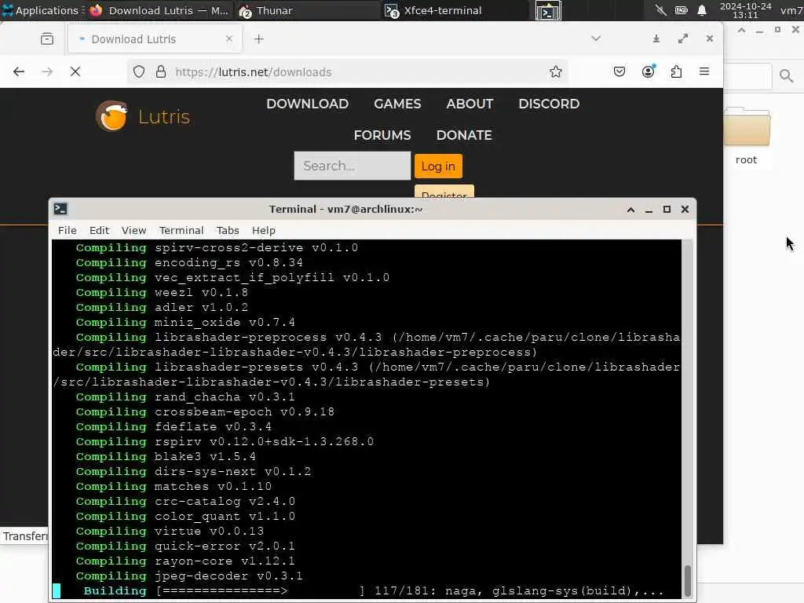
Task: Click the notification bell in the panel
Action: [x=702, y=10]
